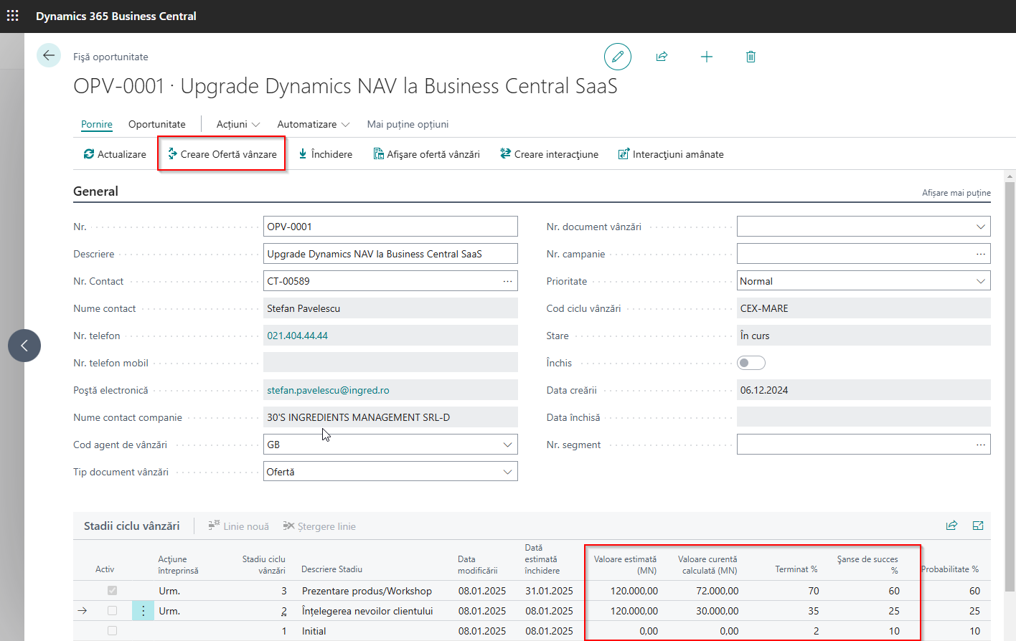The image size is (1016, 641).
Task: Toggle the Închis switch
Action: [x=751, y=363]
